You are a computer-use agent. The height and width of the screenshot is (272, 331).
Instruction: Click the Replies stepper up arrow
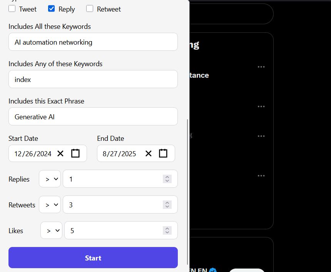(x=167, y=177)
